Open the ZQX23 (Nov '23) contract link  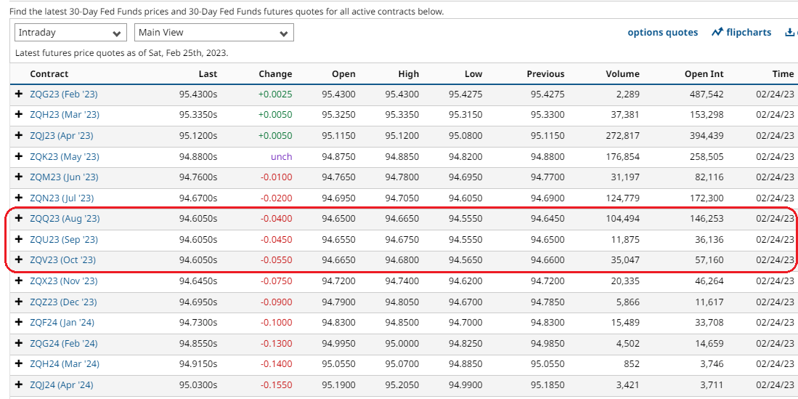pyautogui.click(x=64, y=281)
